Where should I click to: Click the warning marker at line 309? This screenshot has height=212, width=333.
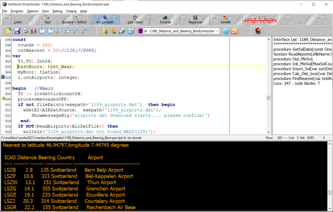(3, 99)
